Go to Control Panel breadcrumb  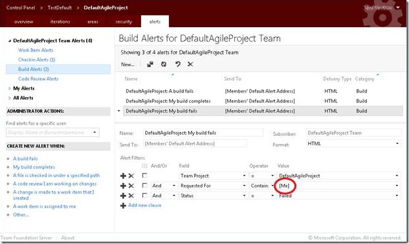[x=21, y=8]
